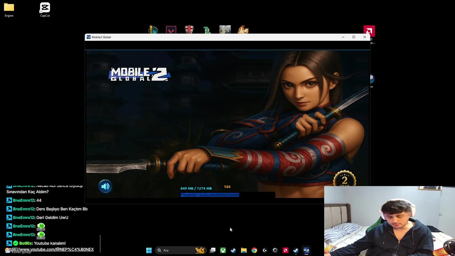Open the Windows Start menu
Image resolution: width=455 pixels, height=256 pixels.
pos(149,250)
